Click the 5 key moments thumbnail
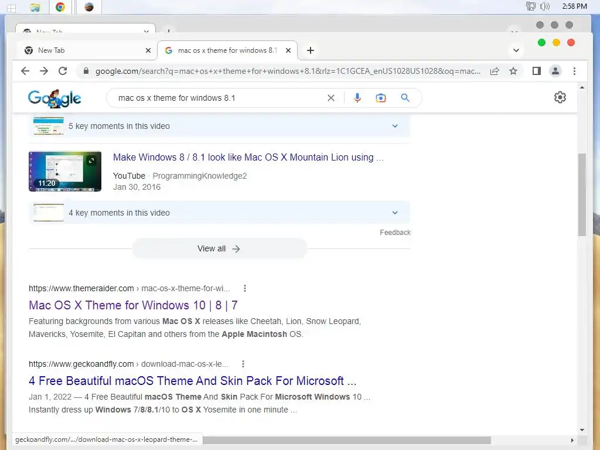Viewport: 600px width, 450px height. tap(48, 127)
